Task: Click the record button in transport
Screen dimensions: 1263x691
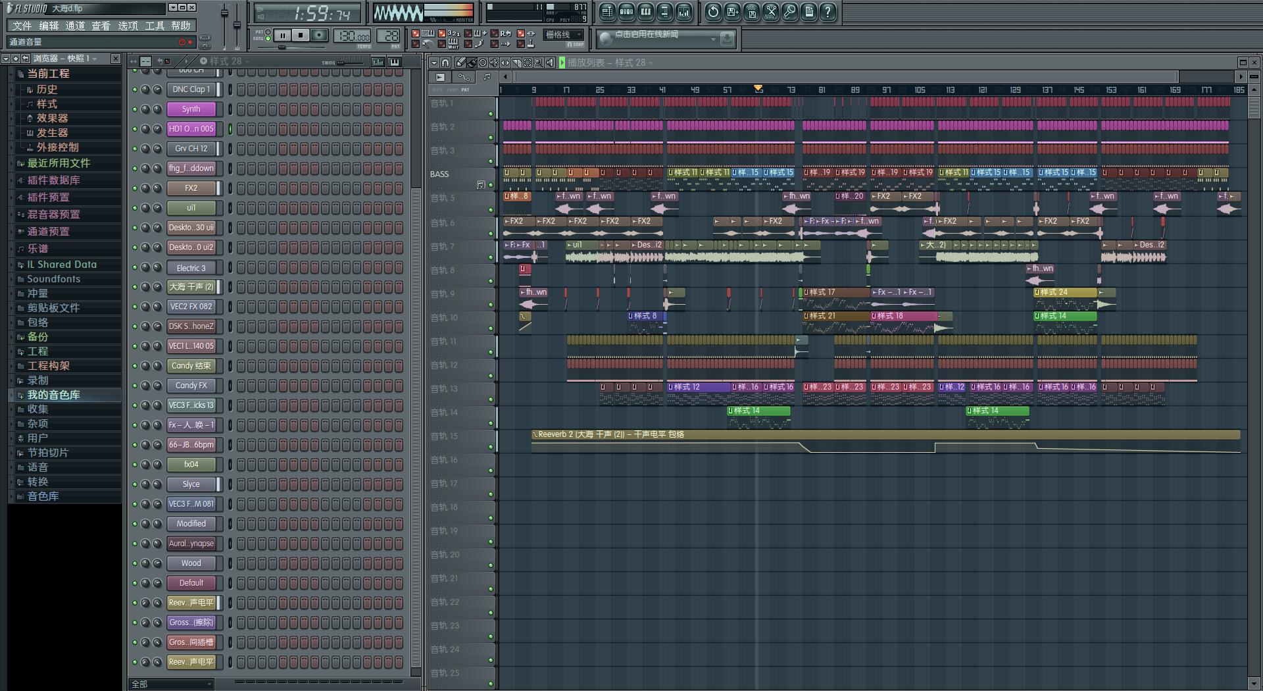Action: [x=319, y=36]
